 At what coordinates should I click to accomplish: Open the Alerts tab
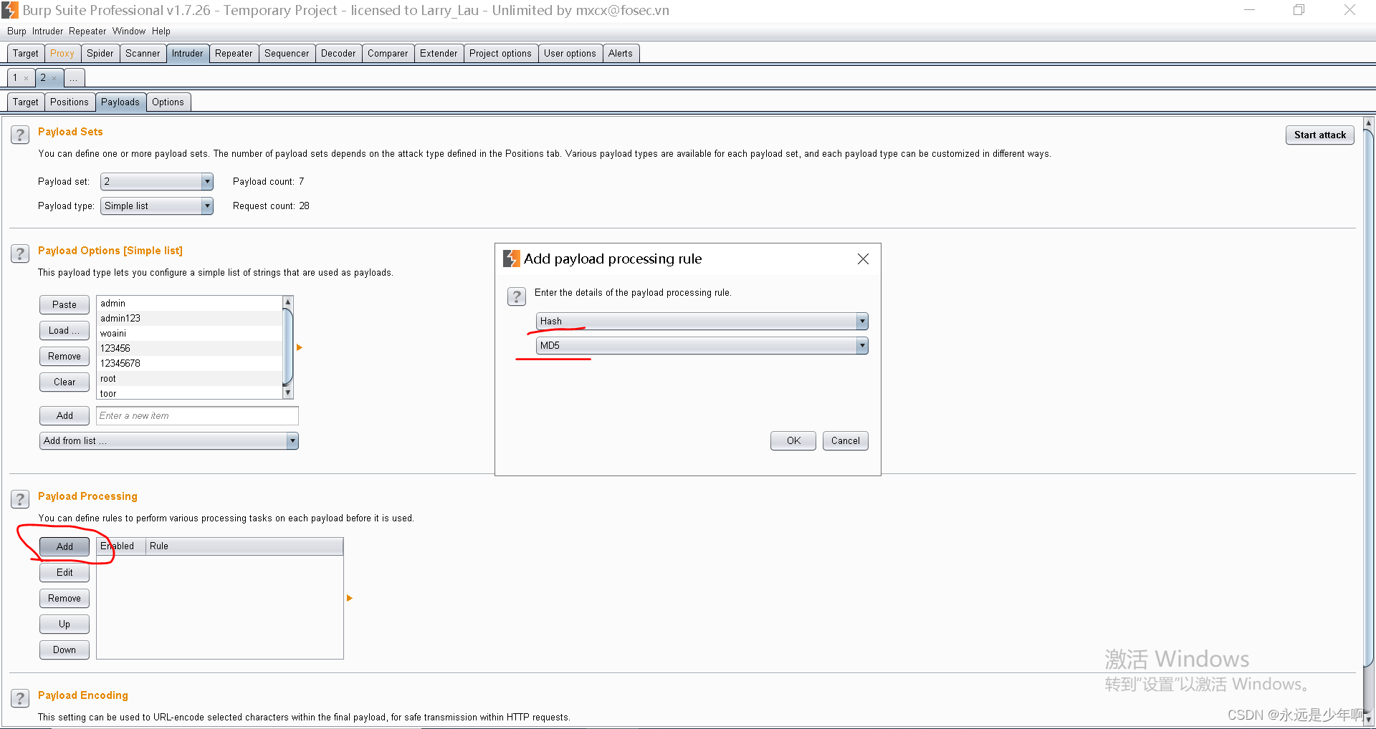click(621, 54)
